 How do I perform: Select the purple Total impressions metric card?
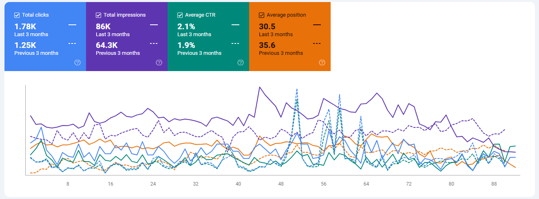[x=127, y=37]
